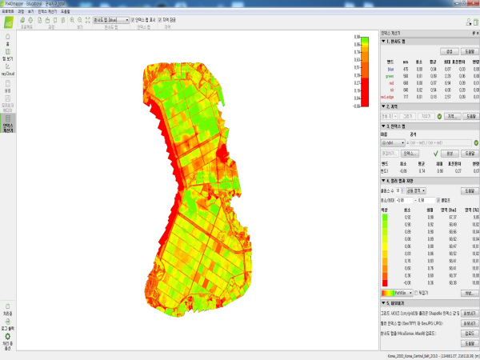Screen dimensions: 480x360
Task: Click the MicaSense Atlas Upload button
Action: tap(470, 333)
